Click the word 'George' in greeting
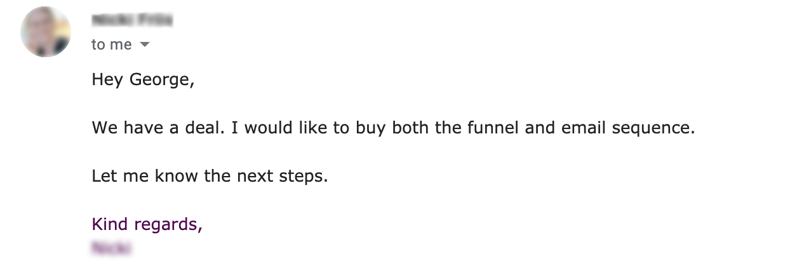804x277 pixels. coord(159,80)
